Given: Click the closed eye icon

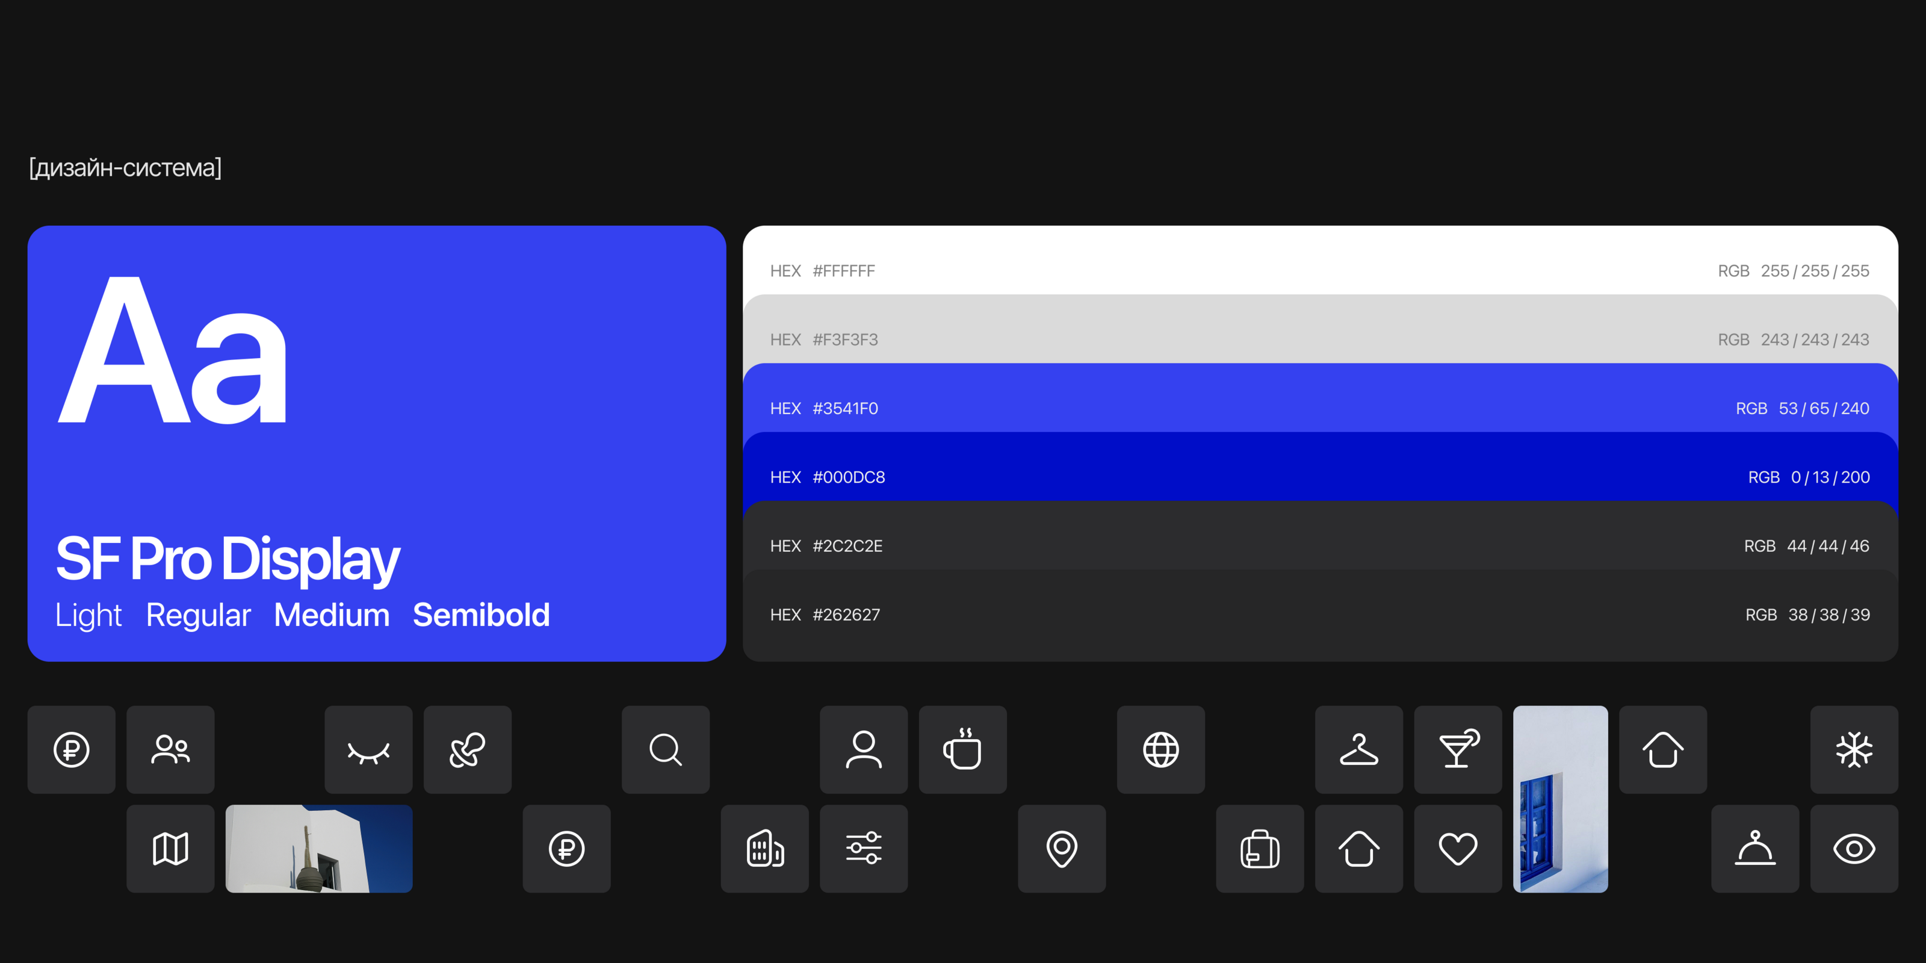Looking at the screenshot, I should [x=368, y=749].
